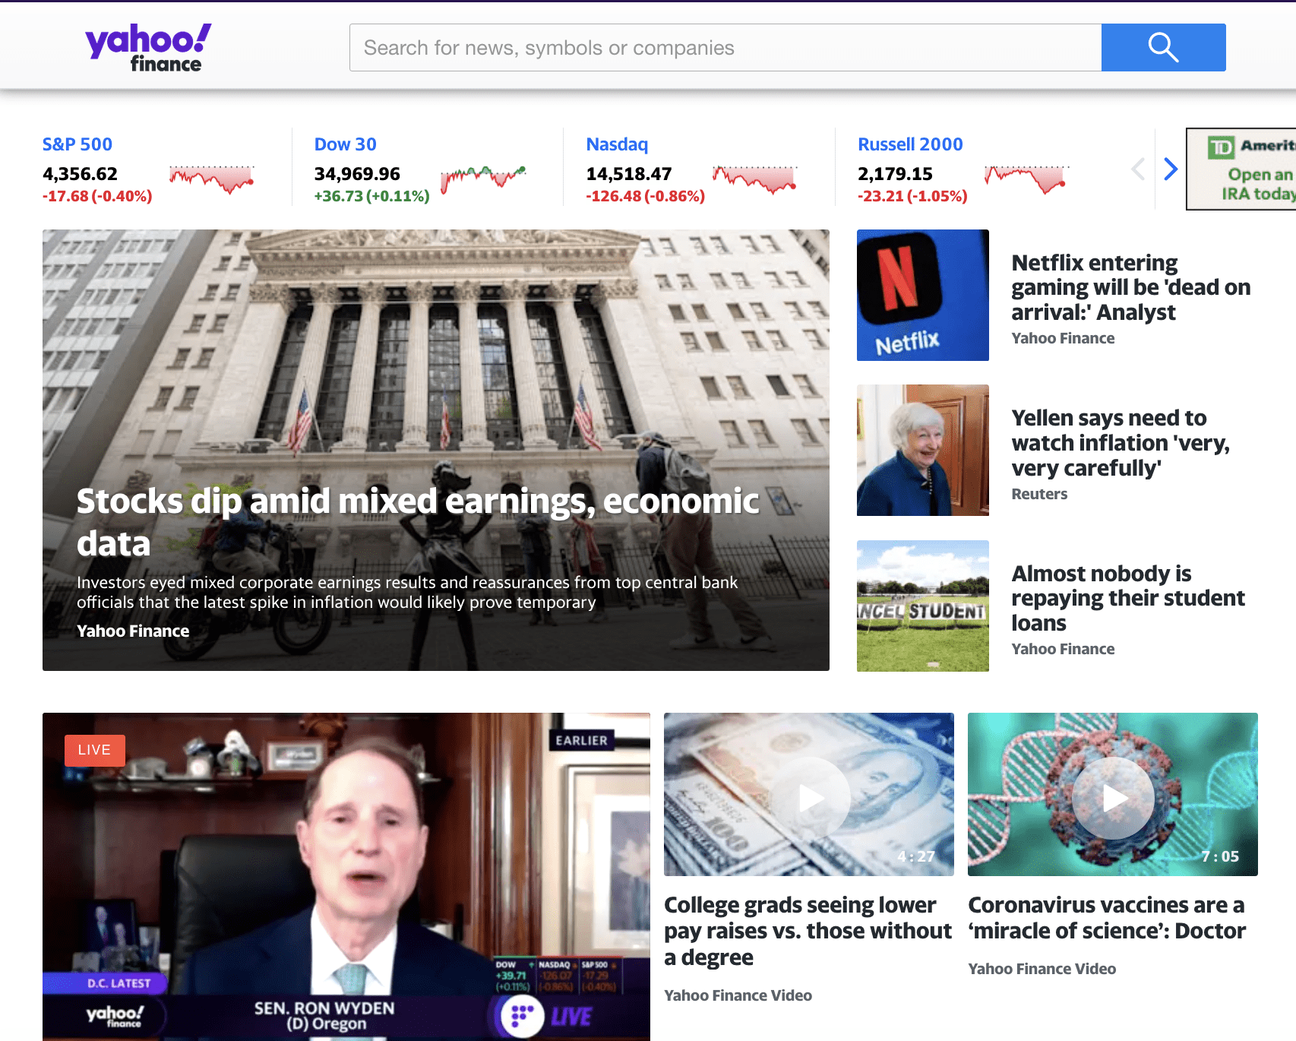The image size is (1296, 1041).
Task: Read 'Stocks dip amid mixed earnings' headline
Action: click(418, 522)
